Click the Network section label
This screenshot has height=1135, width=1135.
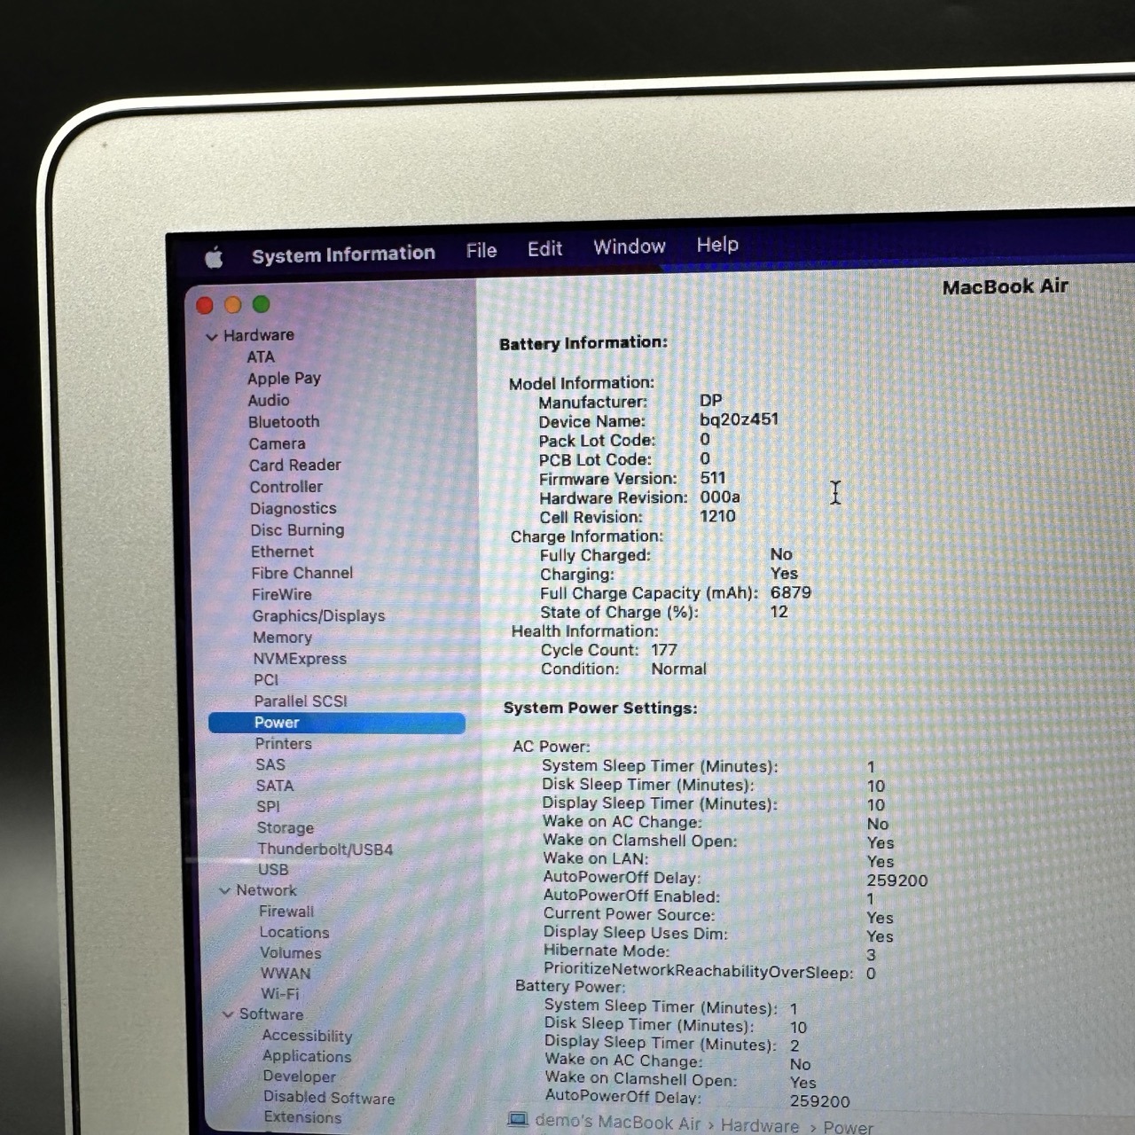coord(266,890)
